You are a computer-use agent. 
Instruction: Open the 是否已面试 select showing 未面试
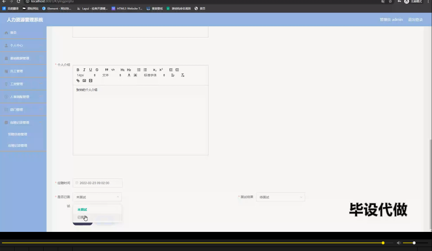tap(97, 197)
